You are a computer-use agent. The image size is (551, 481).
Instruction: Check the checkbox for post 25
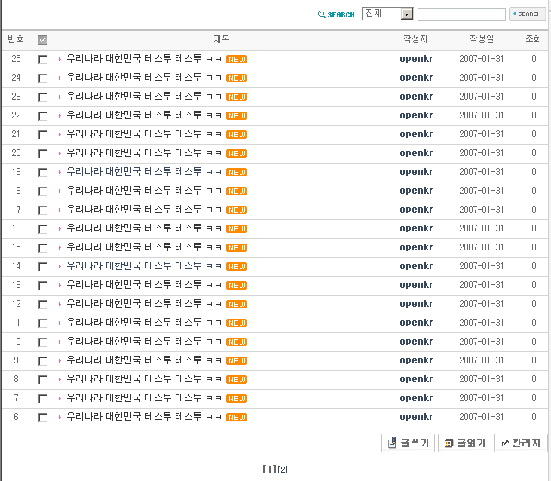[x=43, y=60]
